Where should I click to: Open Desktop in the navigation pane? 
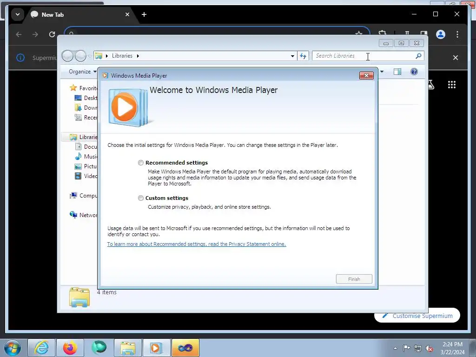pyautogui.click(x=86, y=98)
